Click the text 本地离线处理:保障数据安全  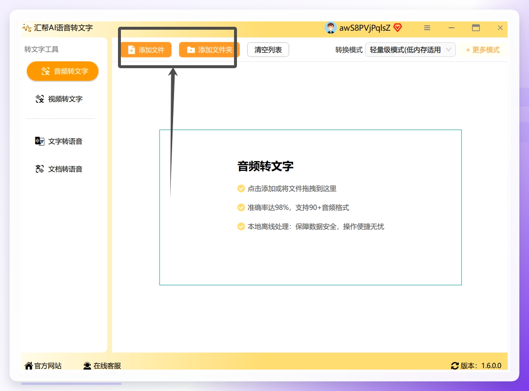[x=292, y=226]
